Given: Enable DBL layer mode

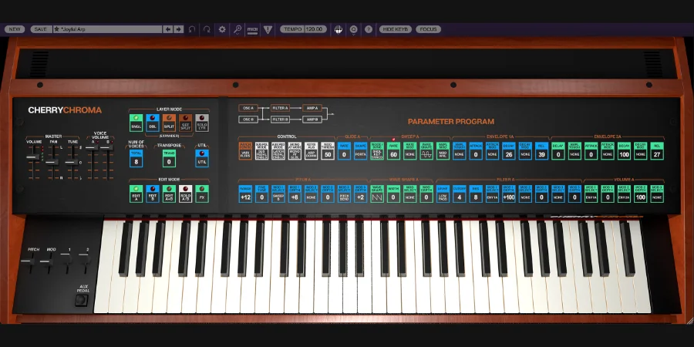Looking at the screenshot, I should point(152,123).
